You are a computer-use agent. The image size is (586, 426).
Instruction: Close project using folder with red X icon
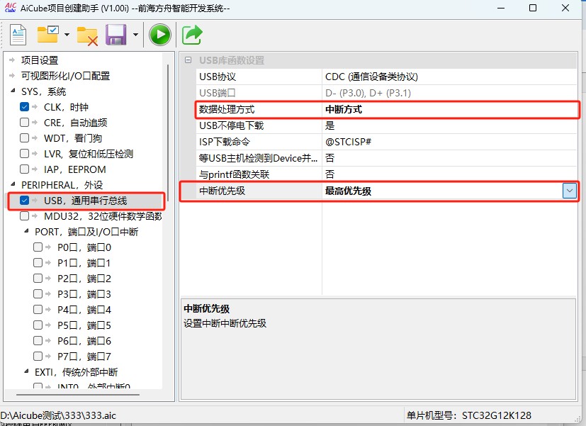point(87,36)
